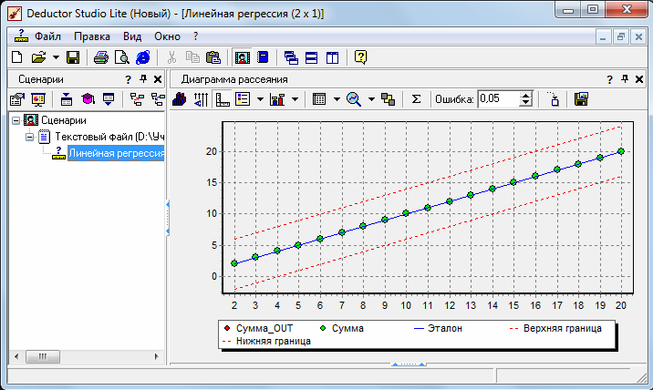
Task: Print with the printer icon
Action: click(x=101, y=57)
